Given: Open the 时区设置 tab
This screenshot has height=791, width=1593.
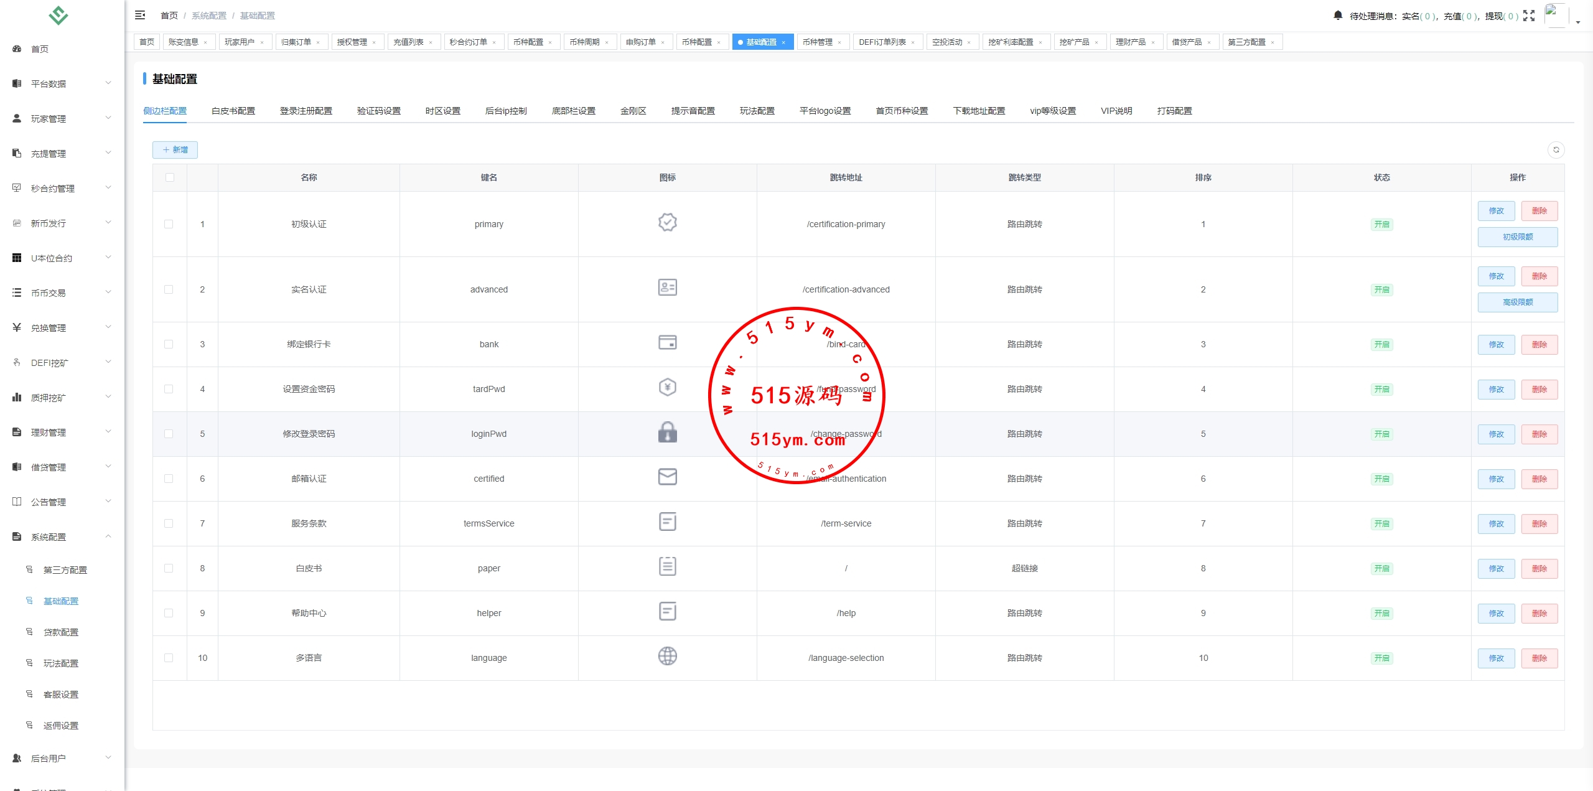Looking at the screenshot, I should (x=442, y=111).
